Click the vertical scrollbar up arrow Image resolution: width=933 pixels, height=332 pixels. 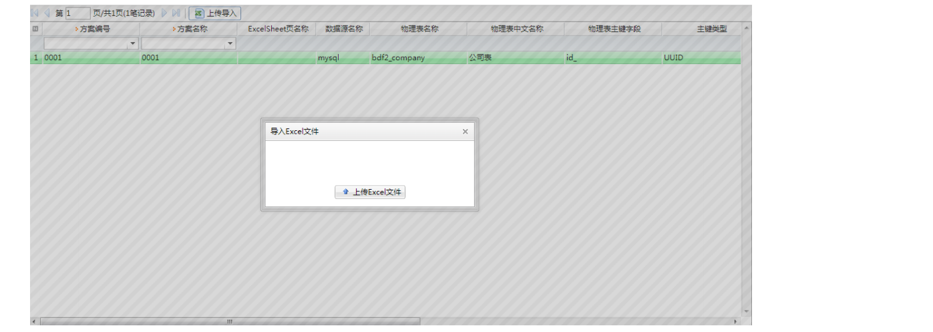[747, 27]
